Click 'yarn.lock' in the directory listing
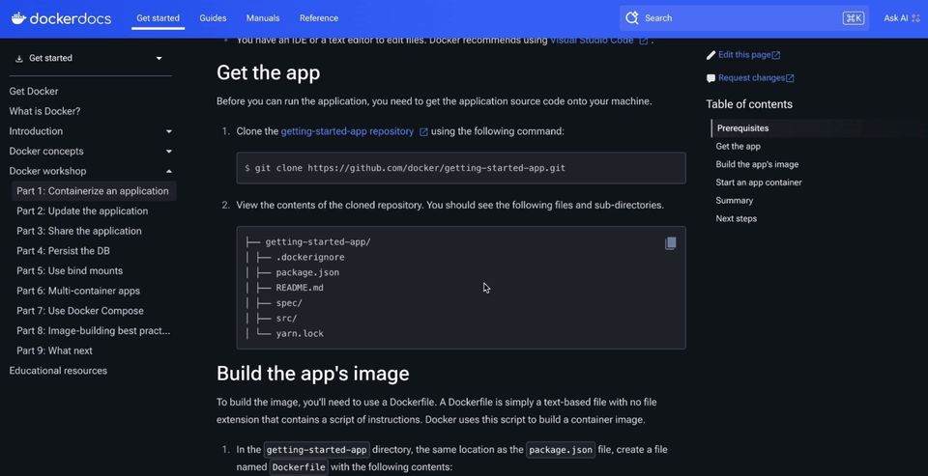The width and height of the screenshot is (928, 476). [300, 334]
